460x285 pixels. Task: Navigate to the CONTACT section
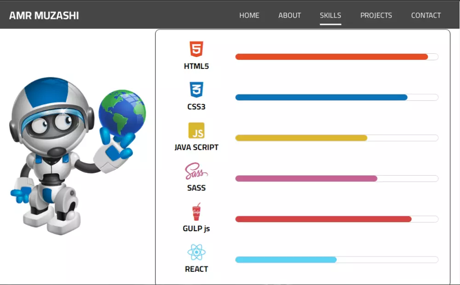tap(425, 15)
